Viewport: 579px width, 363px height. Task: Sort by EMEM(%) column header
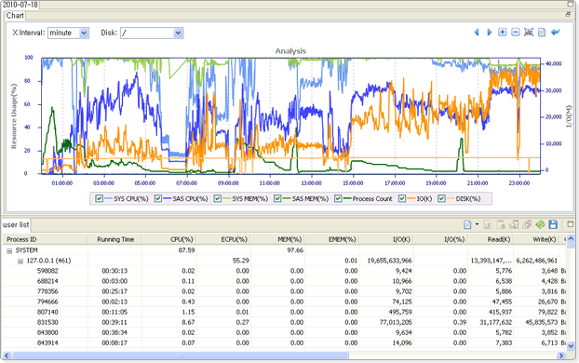pyautogui.click(x=332, y=239)
